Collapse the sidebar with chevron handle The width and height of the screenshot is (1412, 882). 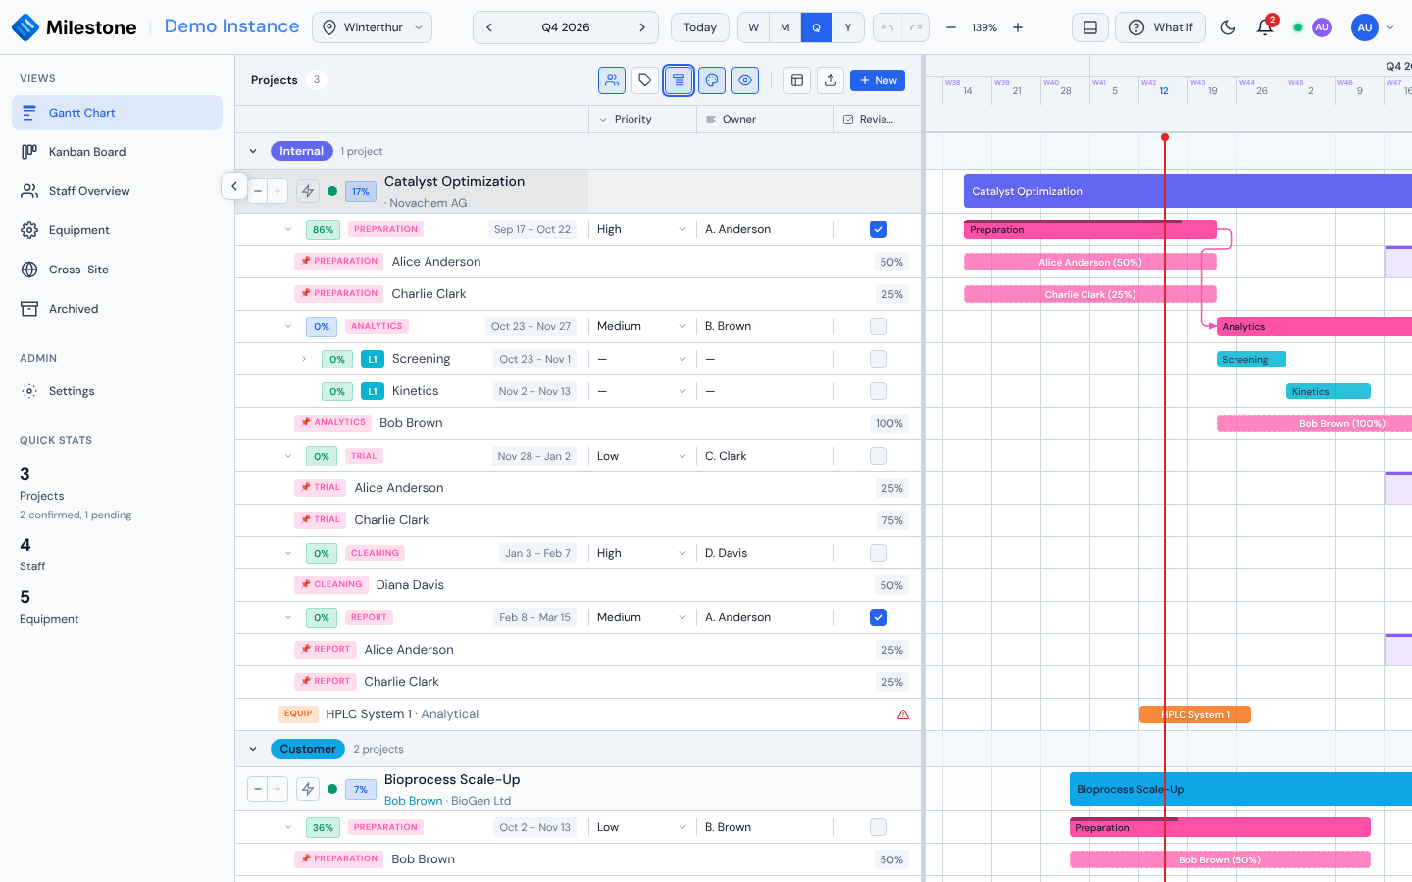pyautogui.click(x=233, y=186)
